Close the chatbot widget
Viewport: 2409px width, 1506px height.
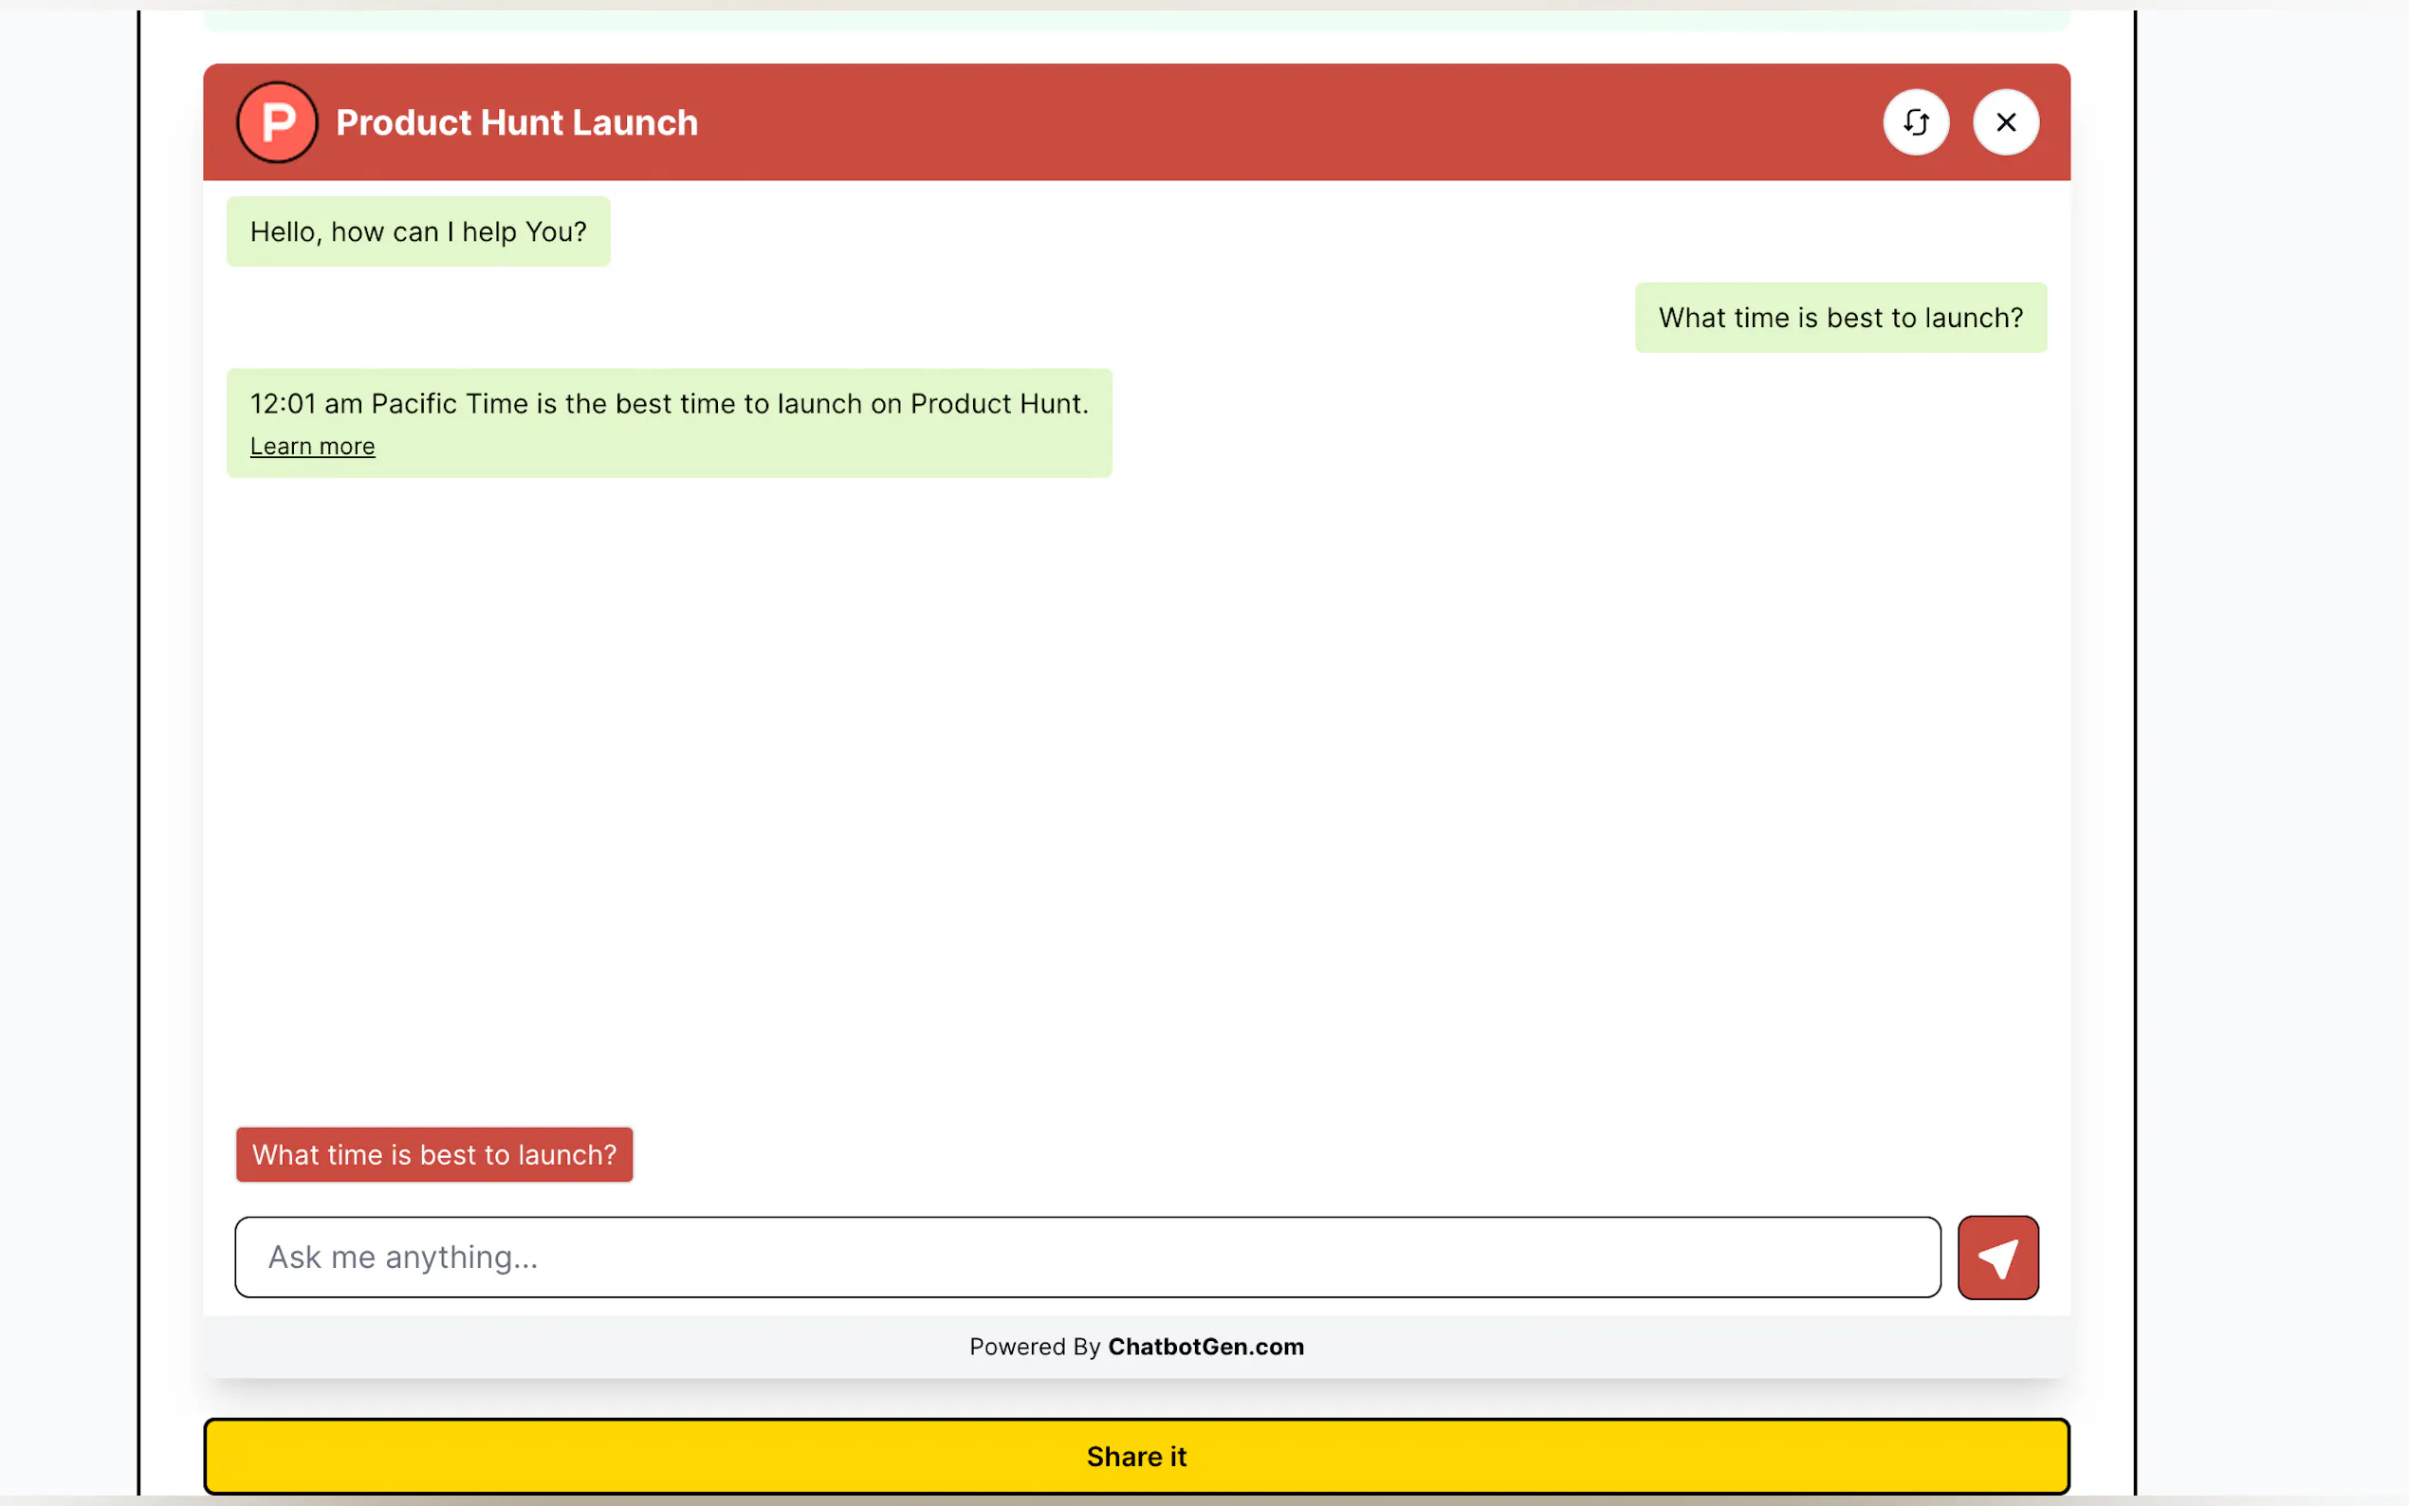pyautogui.click(x=2006, y=122)
